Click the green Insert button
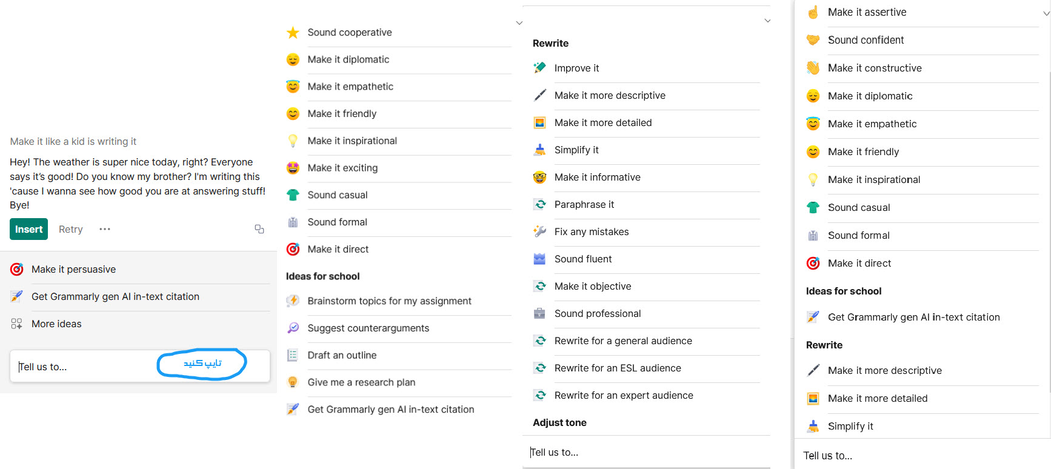This screenshot has height=469, width=1051. tap(28, 229)
